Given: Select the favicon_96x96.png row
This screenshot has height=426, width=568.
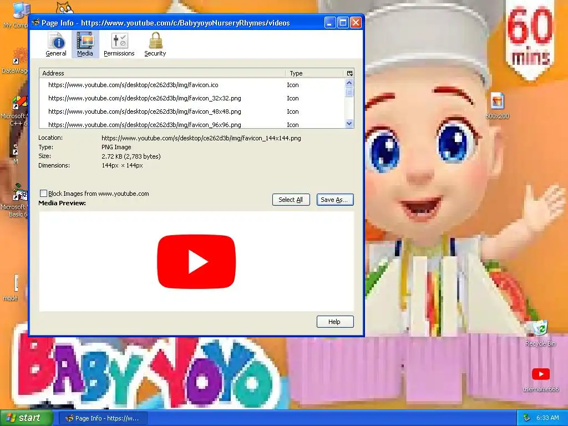Looking at the screenshot, I should pyautogui.click(x=192, y=124).
